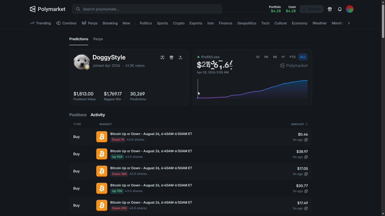Open the transaction link icon in the $17.49 row
The height and width of the screenshot is (216, 385).
click(x=306, y=208)
